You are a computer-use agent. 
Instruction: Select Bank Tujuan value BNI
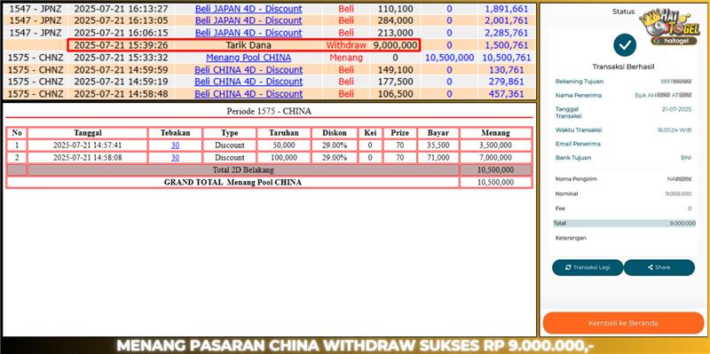point(686,158)
